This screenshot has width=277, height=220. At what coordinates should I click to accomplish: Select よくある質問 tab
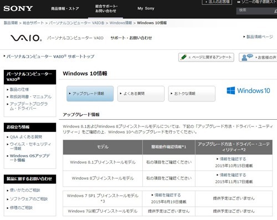[x=141, y=94]
